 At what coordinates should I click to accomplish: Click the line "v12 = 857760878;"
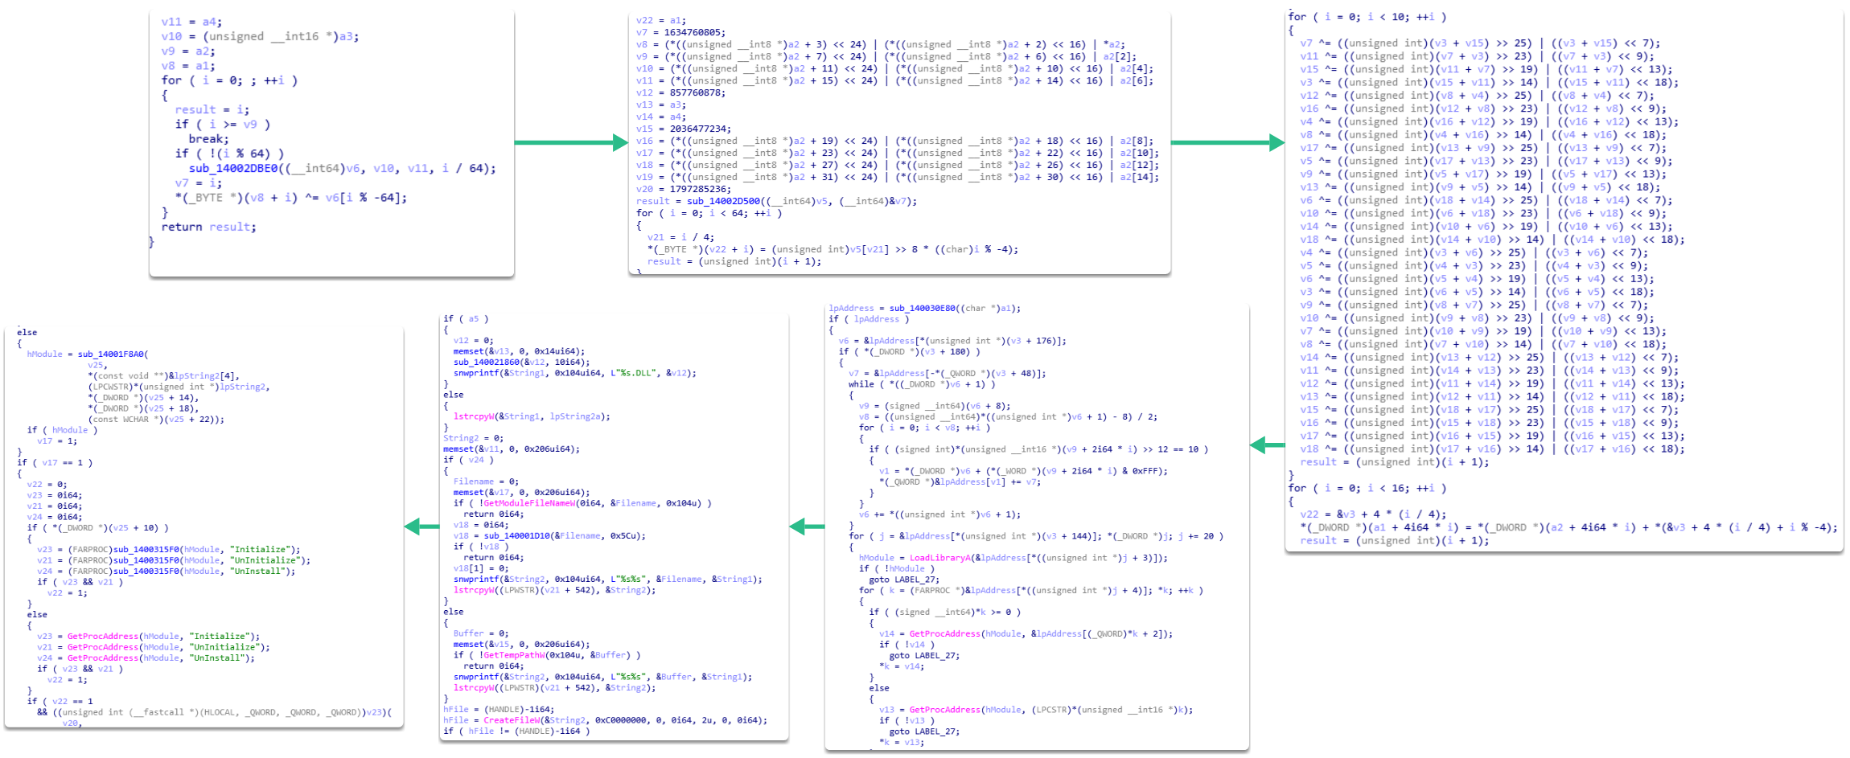[680, 93]
